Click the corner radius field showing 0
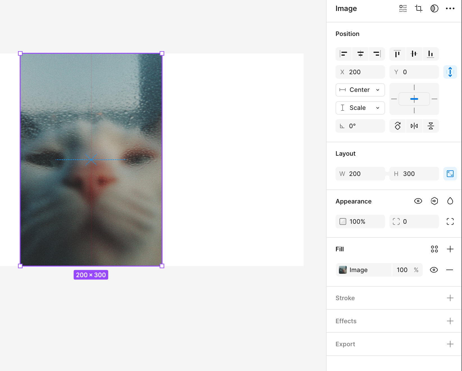This screenshot has height=371, width=462. (x=414, y=221)
